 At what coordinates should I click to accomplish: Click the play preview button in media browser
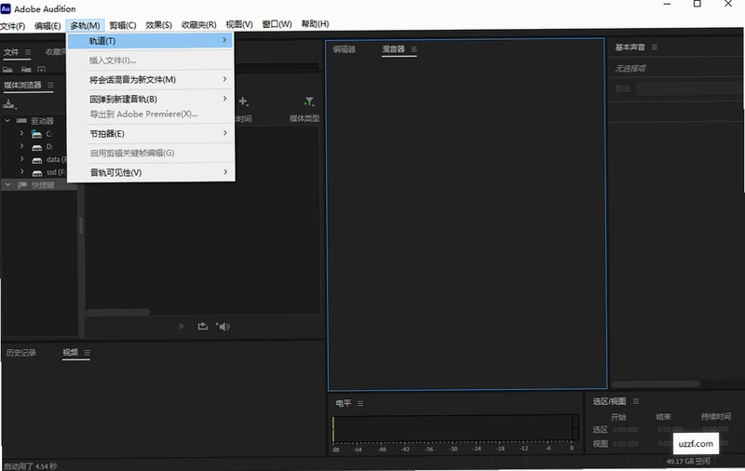tap(182, 326)
